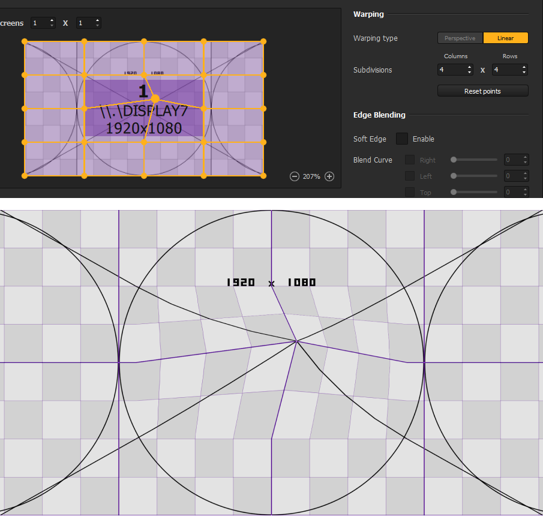This screenshot has width=543, height=516.
Task: Select the bottom edge middle warp point
Action: pyautogui.click(x=144, y=176)
